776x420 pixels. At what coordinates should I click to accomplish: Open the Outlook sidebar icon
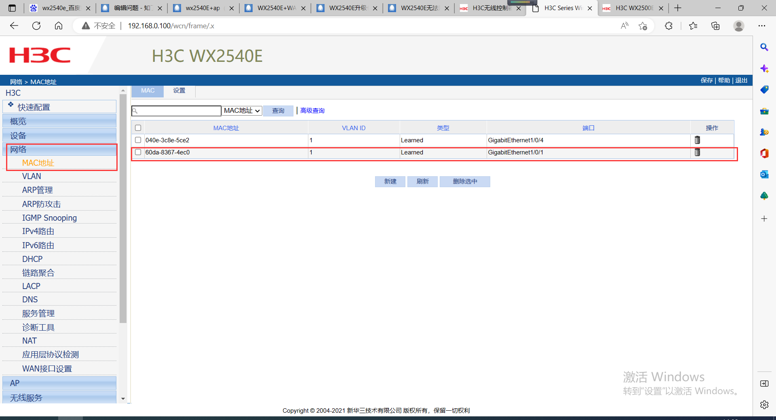pyautogui.click(x=764, y=174)
